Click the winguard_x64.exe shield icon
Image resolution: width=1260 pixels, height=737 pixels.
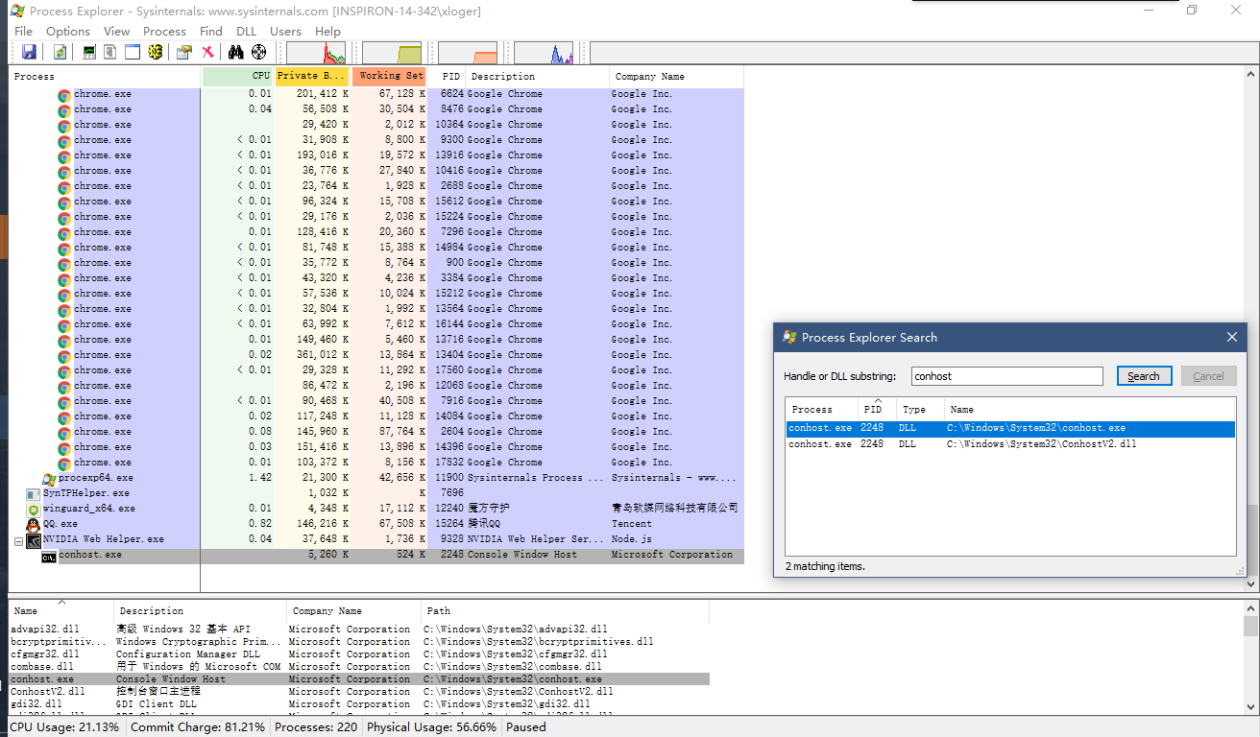tap(34, 509)
